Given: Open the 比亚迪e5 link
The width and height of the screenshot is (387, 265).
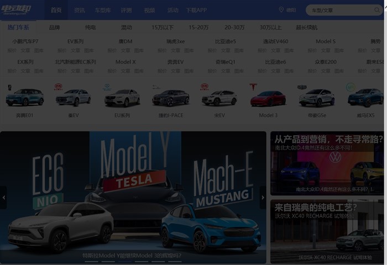Looking at the screenshot, I should pyautogui.click(x=226, y=41).
